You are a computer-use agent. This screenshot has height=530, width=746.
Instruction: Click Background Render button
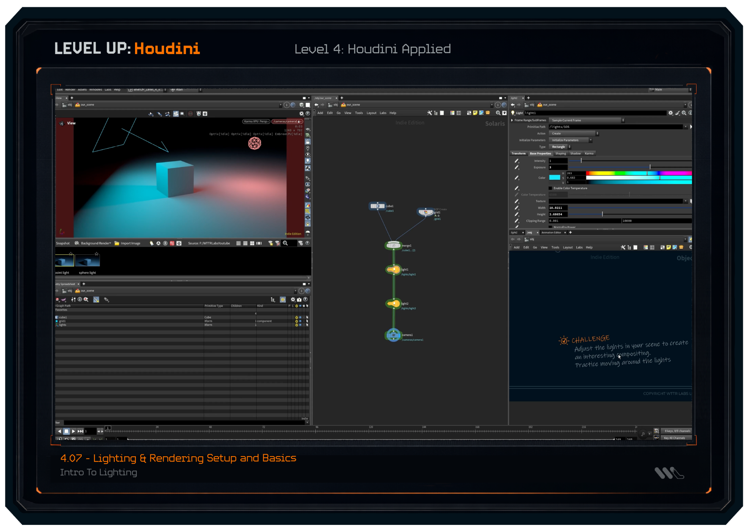95,243
